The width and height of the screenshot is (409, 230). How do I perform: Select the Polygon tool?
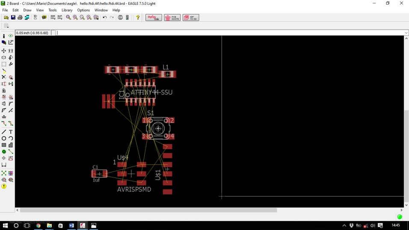pos(11,145)
